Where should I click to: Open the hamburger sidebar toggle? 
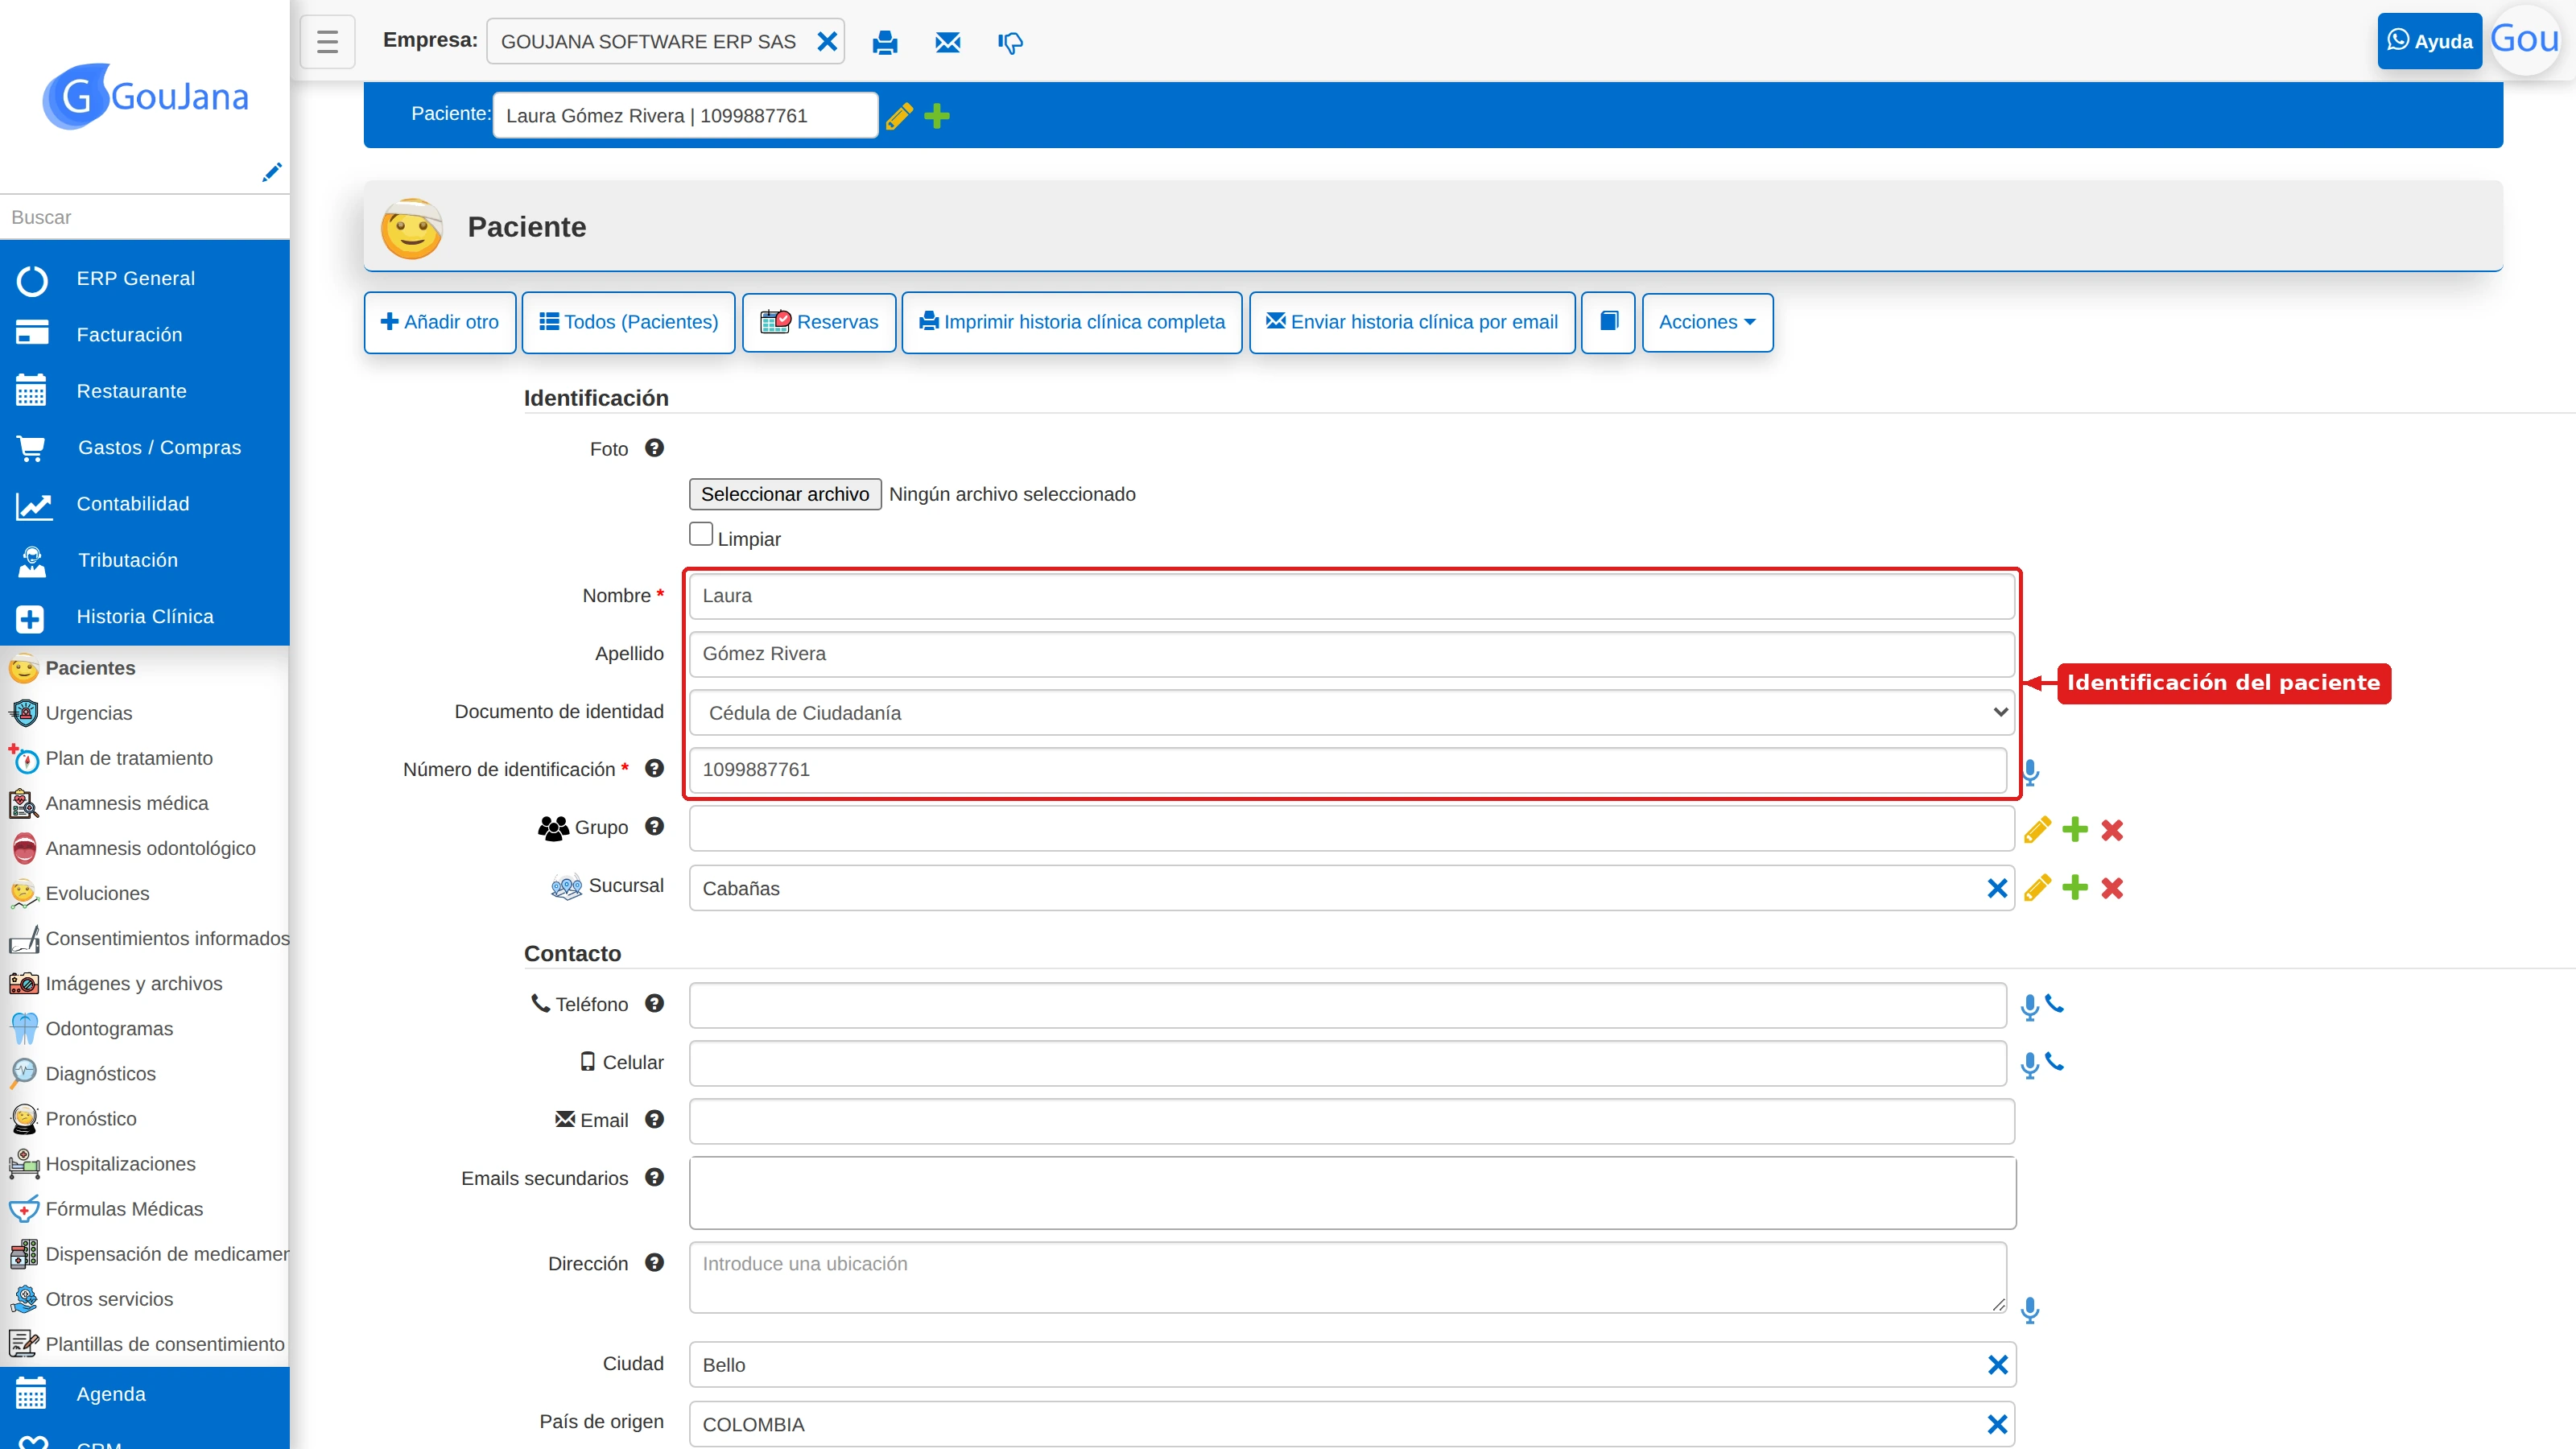[327, 42]
